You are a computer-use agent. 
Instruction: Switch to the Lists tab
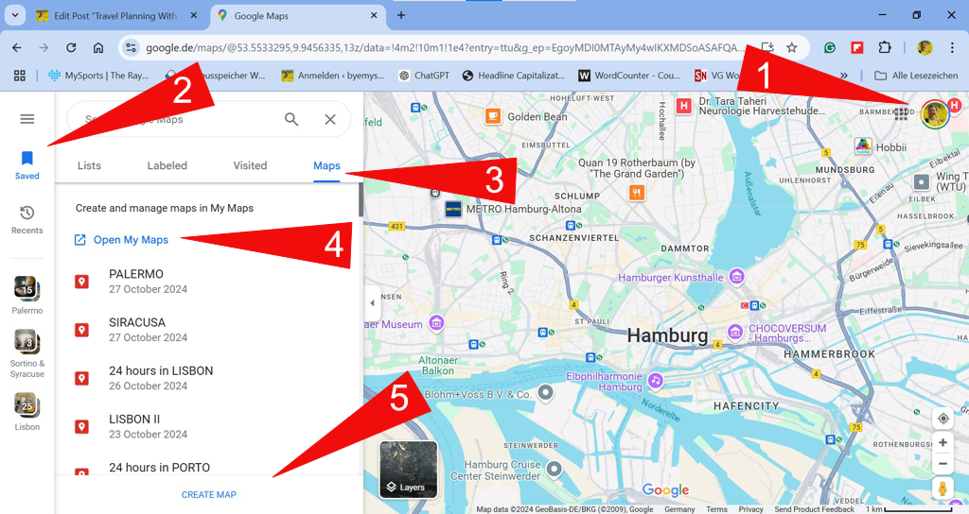pyautogui.click(x=89, y=165)
